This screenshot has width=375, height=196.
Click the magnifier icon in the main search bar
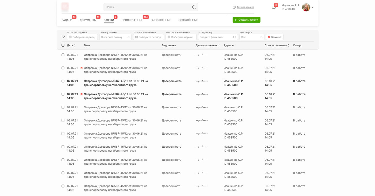point(194,7)
